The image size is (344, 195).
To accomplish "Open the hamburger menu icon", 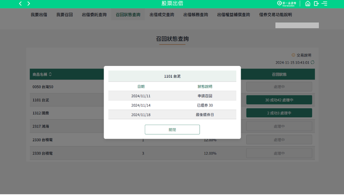I will tap(324, 4).
